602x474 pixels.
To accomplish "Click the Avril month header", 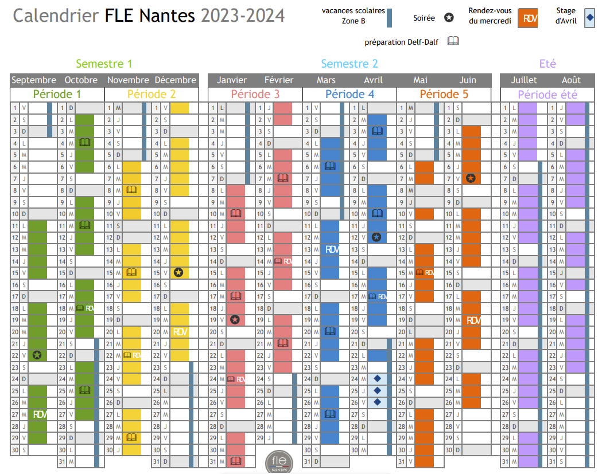I will pyautogui.click(x=373, y=80).
